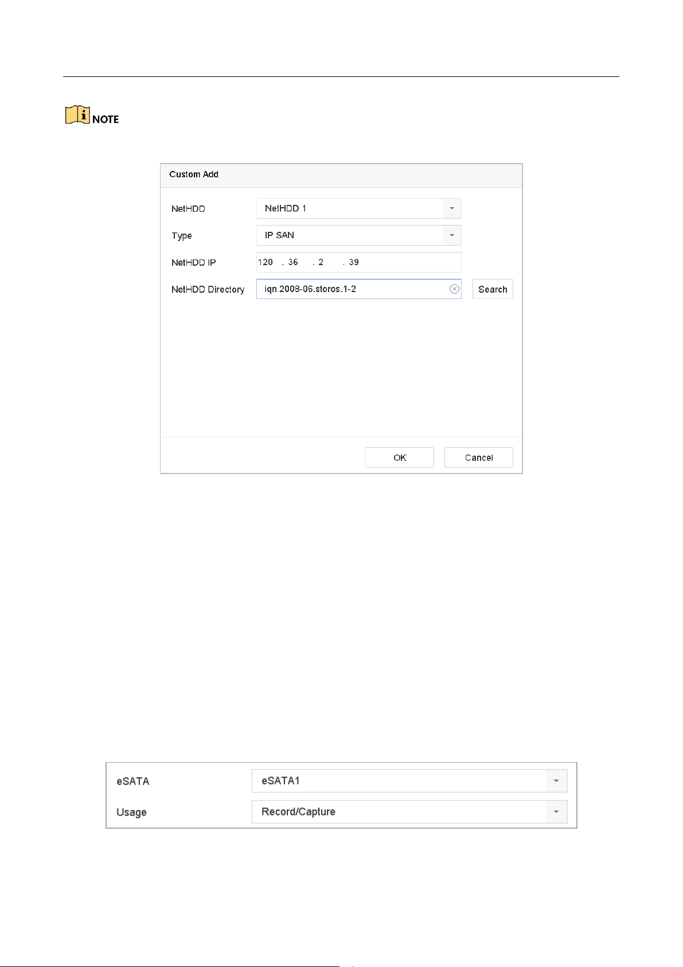Click the NetHDD IP label
This screenshot has width=683, height=967.
point(193,263)
